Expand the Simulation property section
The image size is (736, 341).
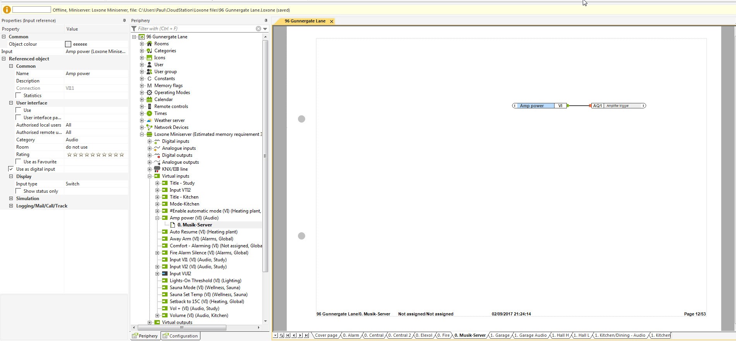click(11, 199)
